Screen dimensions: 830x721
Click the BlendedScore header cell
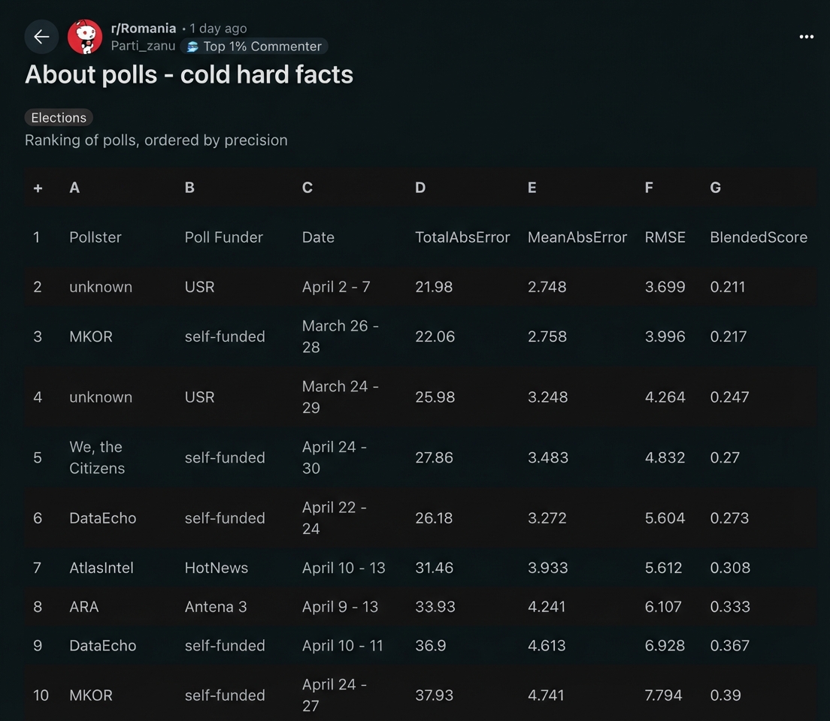click(x=758, y=237)
